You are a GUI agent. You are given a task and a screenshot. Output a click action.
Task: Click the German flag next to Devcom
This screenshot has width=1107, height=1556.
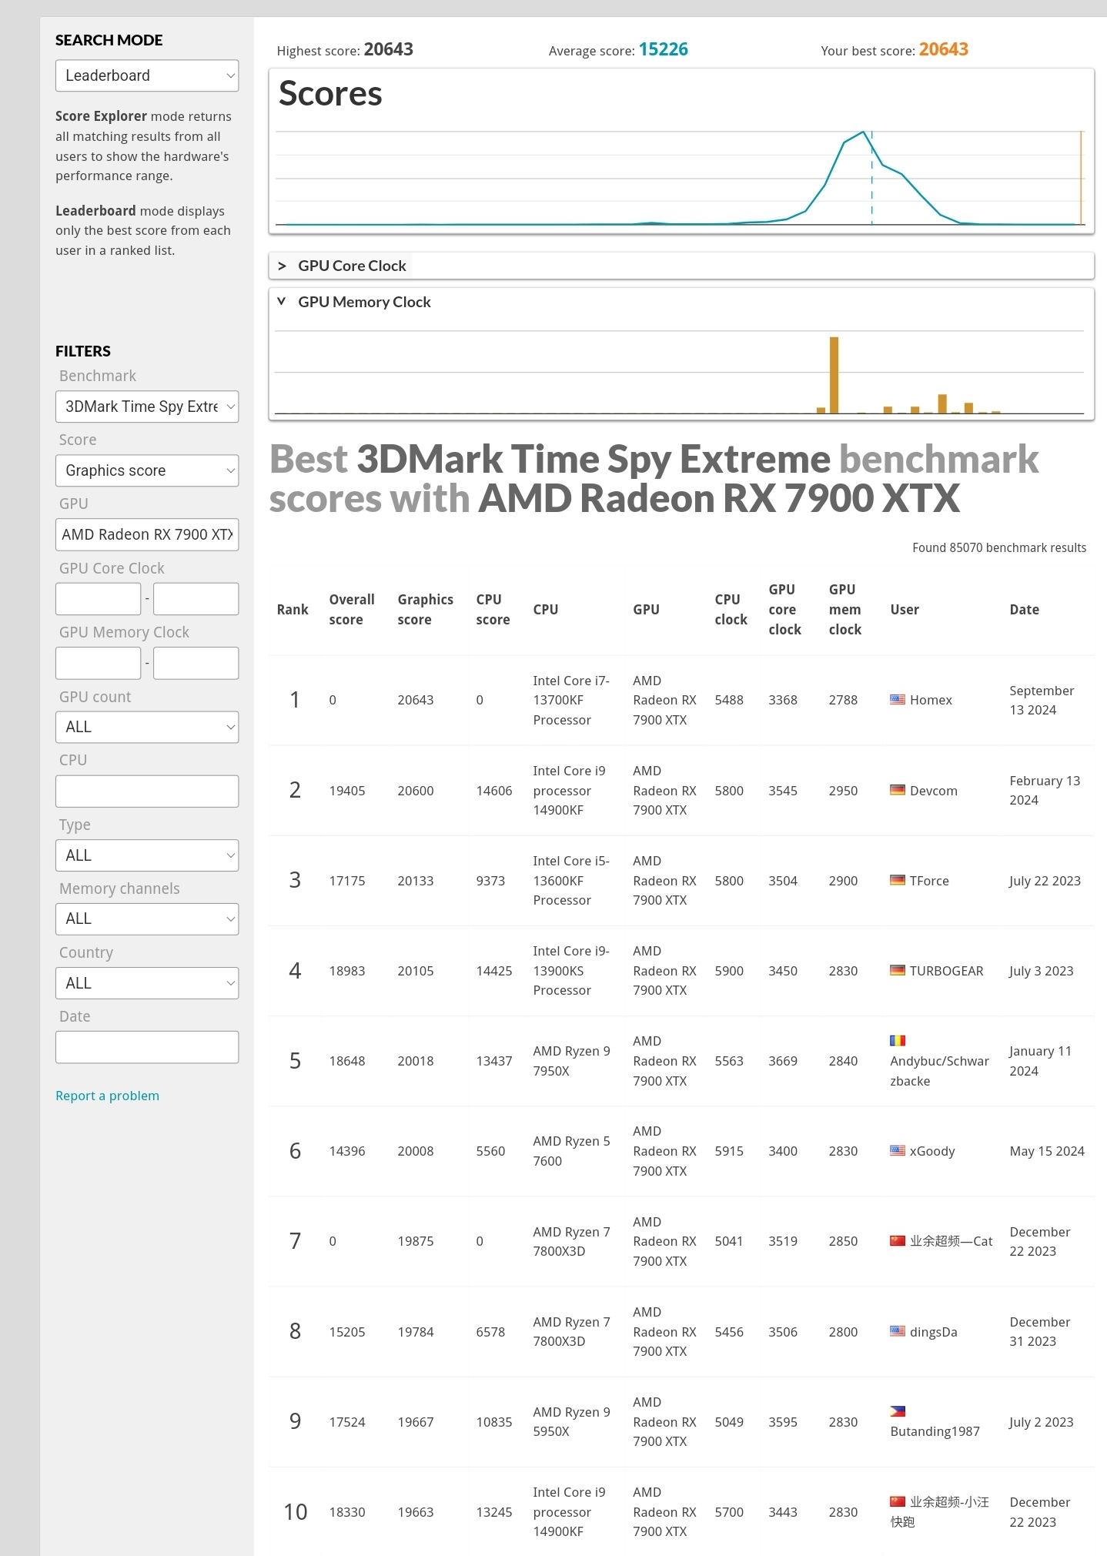pyautogui.click(x=898, y=790)
